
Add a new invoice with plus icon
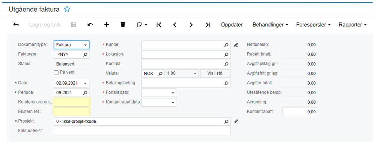pyautogui.click(x=107, y=25)
